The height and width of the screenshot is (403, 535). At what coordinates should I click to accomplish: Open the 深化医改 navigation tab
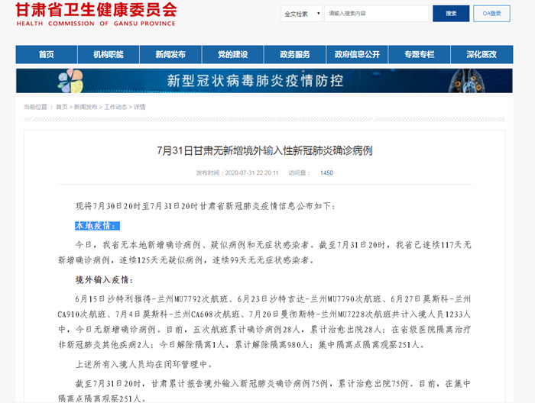(481, 54)
